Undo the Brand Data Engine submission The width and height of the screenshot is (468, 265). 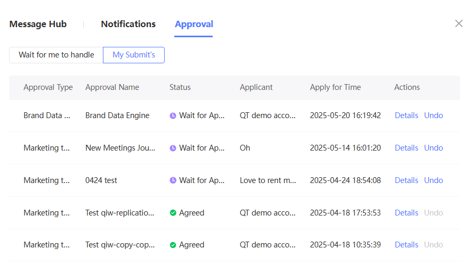click(433, 115)
